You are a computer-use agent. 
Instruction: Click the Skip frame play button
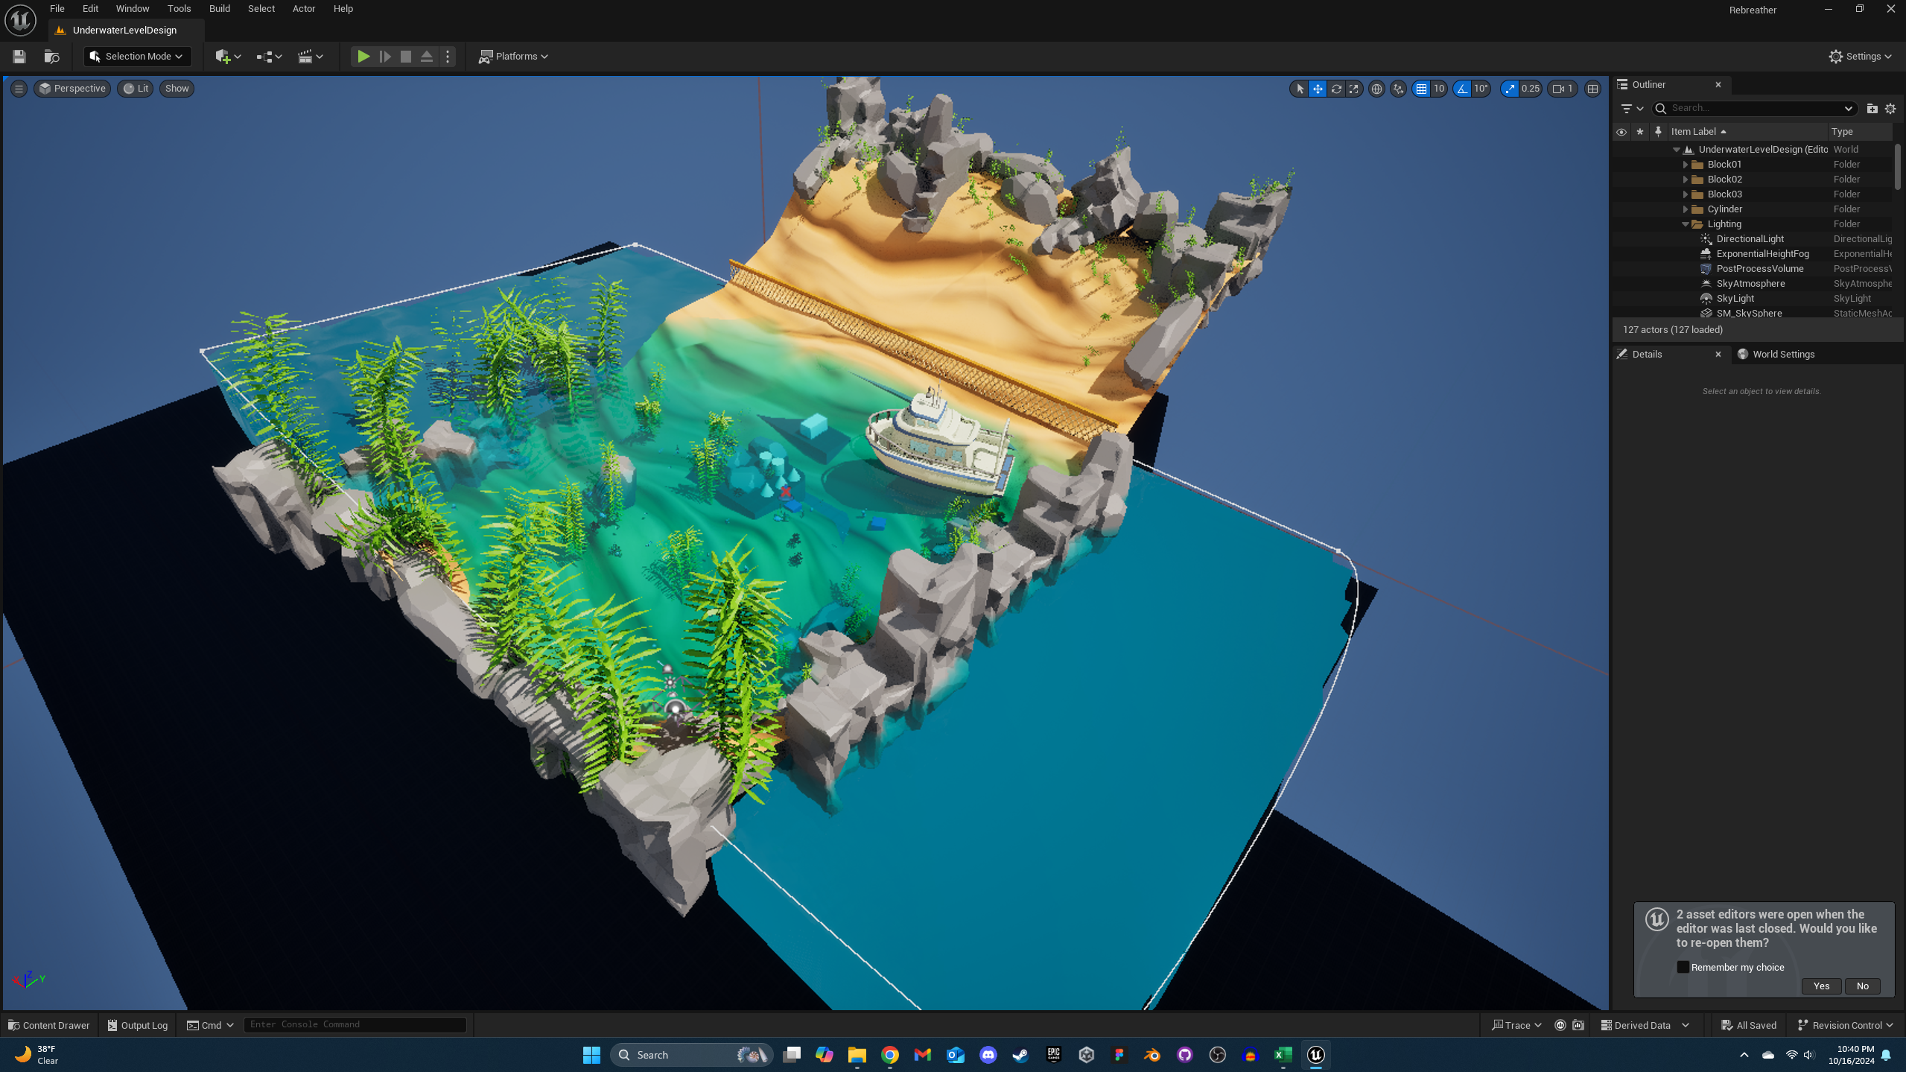[x=385, y=57]
